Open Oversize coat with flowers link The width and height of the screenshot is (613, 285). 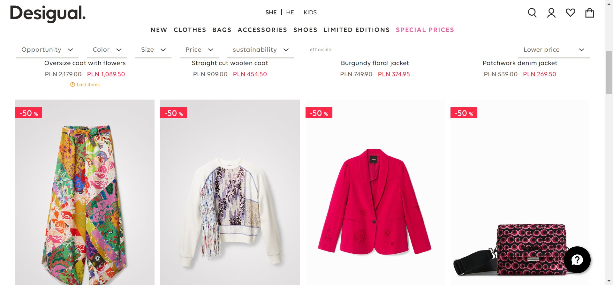point(85,63)
